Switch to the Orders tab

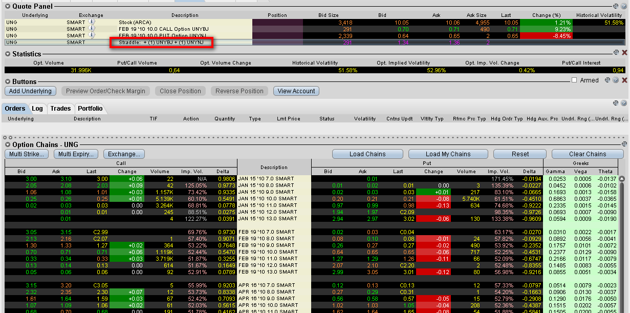(15, 109)
